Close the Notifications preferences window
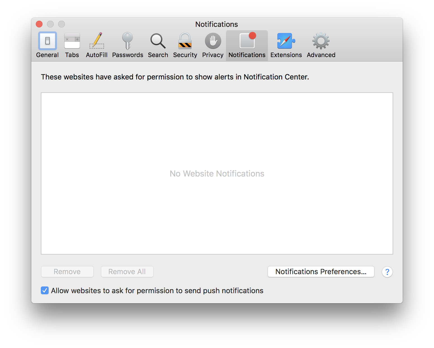The image size is (434, 348). (x=39, y=24)
